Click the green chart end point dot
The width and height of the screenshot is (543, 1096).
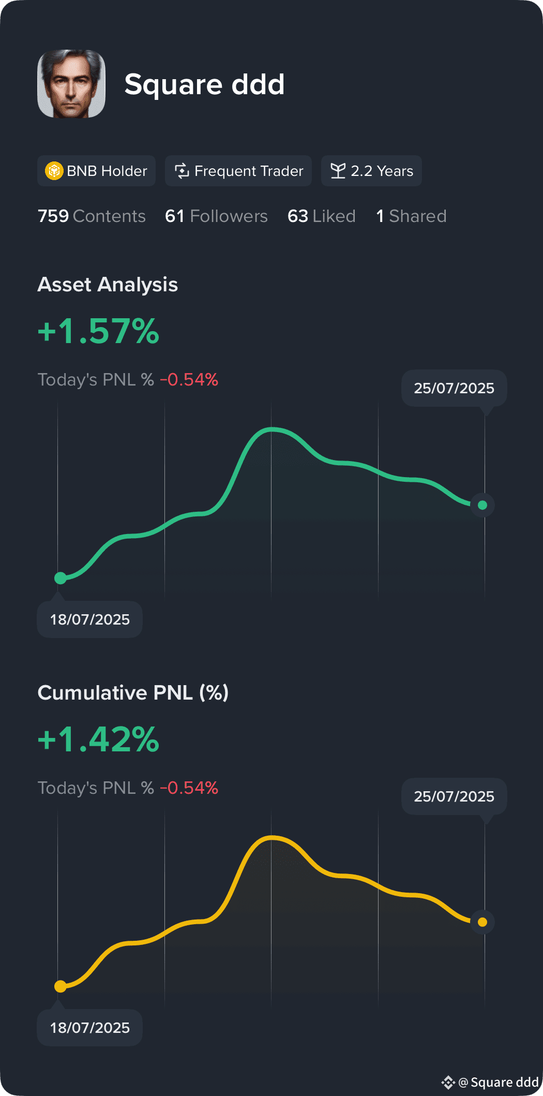point(482,505)
